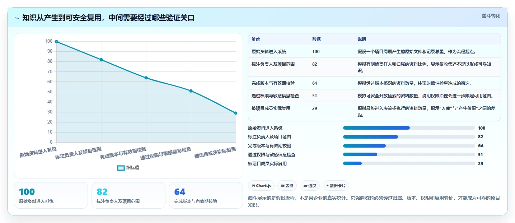The height and width of the screenshot is (223, 515).
Task: Click the 原始资料进入系统 progress bar
Action: coord(409,128)
